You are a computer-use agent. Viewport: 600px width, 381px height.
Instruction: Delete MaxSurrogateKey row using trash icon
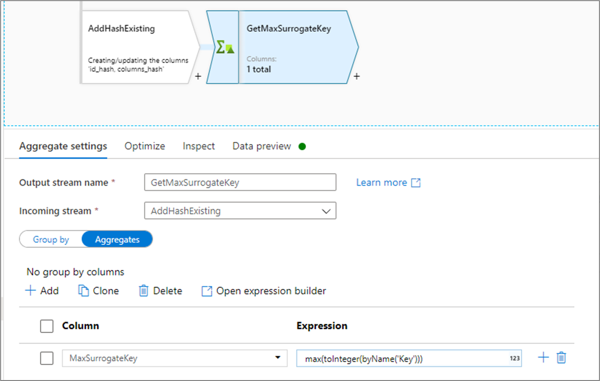pos(562,358)
